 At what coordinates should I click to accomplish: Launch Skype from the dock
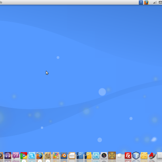(32, 156)
